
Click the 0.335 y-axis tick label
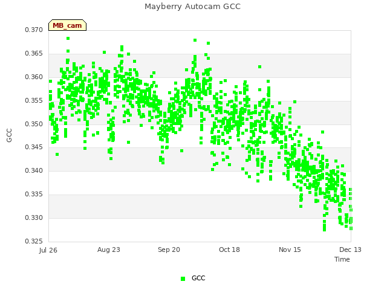(34, 195)
